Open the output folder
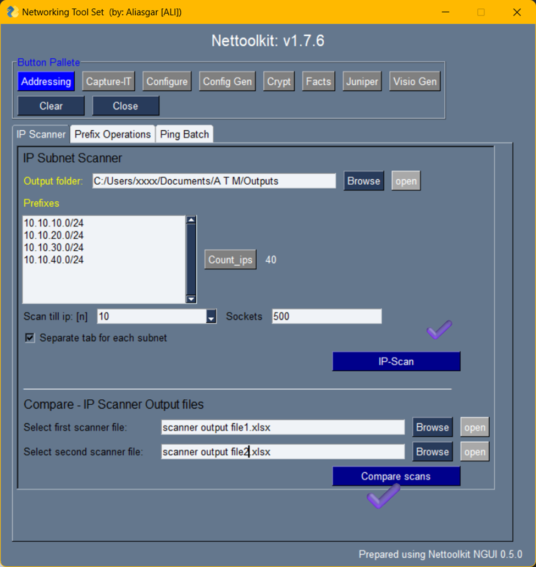Screen dimensions: 536x567 406,181
